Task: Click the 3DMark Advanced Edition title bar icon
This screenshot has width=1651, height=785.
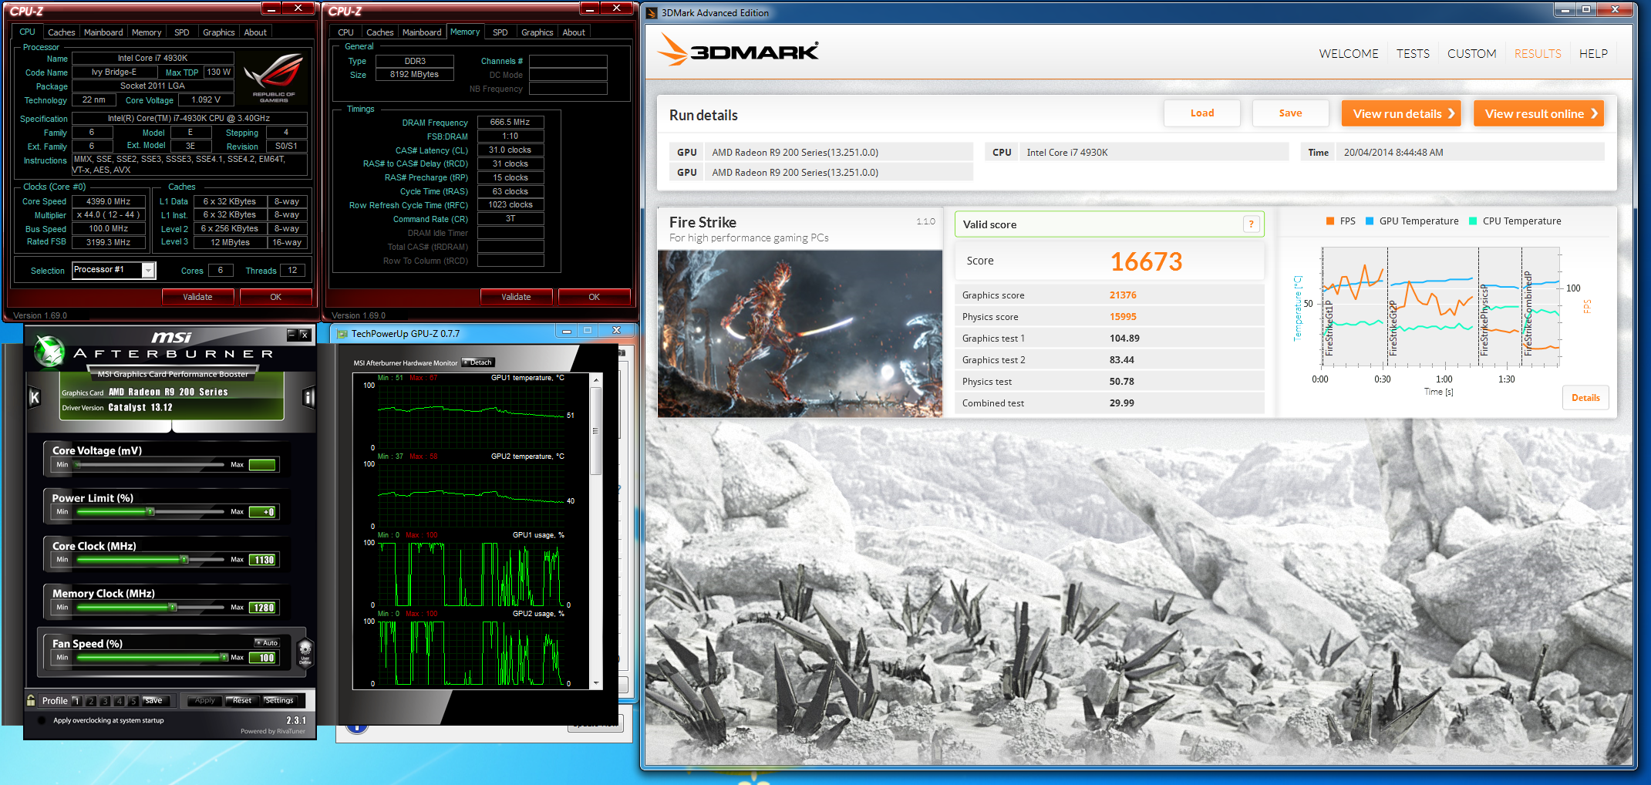Action: pos(652,12)
